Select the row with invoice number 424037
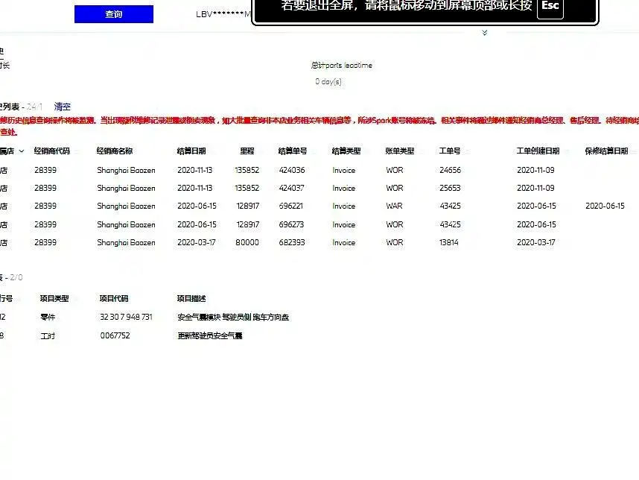The width and height of the screenshot is (639, 480). 319,188
